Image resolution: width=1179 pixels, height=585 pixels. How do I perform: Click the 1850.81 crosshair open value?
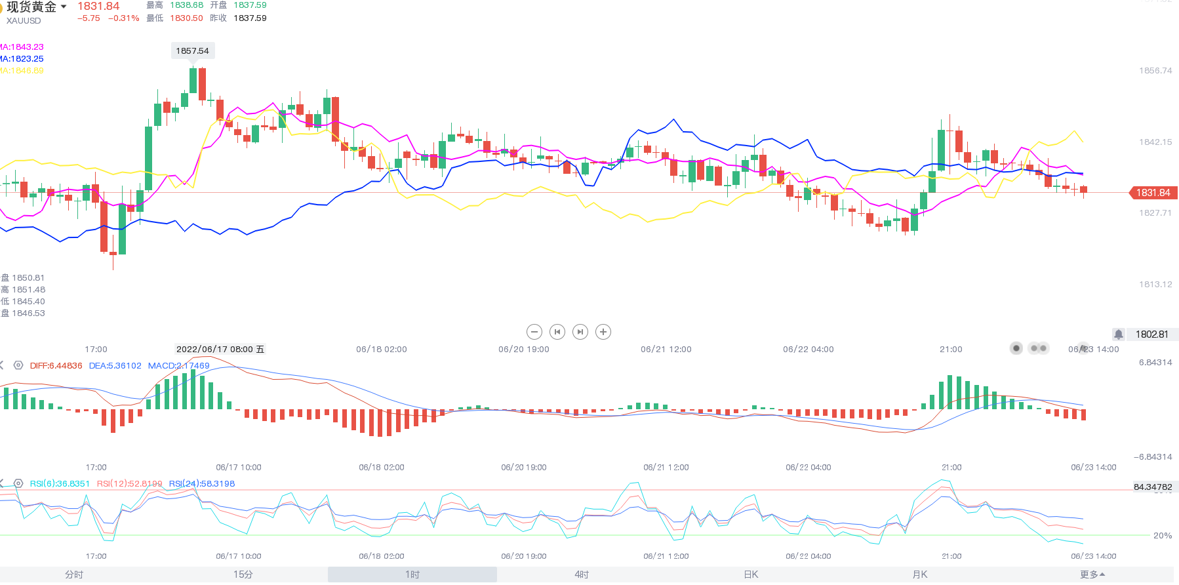(x=28, y=278)
